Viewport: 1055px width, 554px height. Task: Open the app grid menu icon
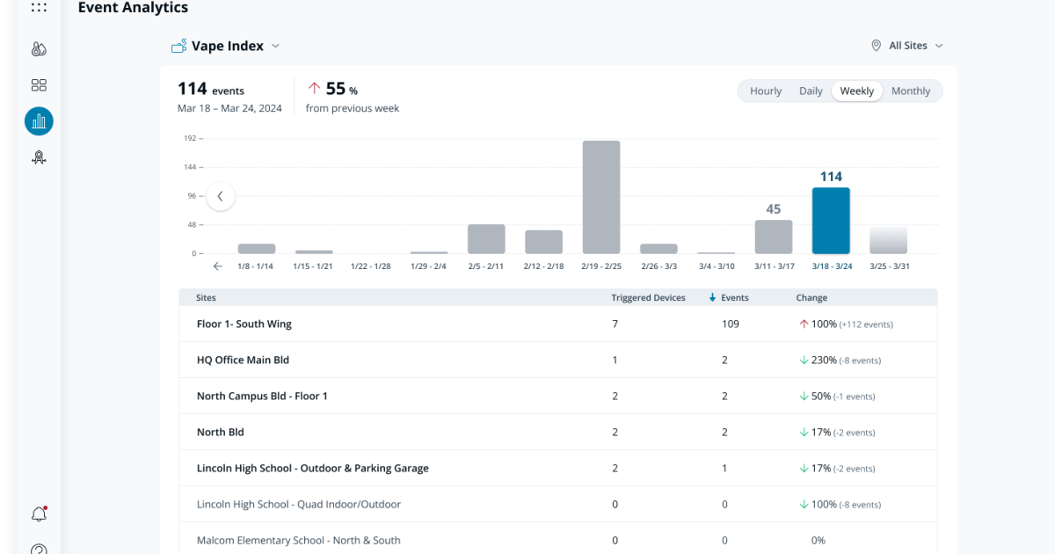[39, 7]
